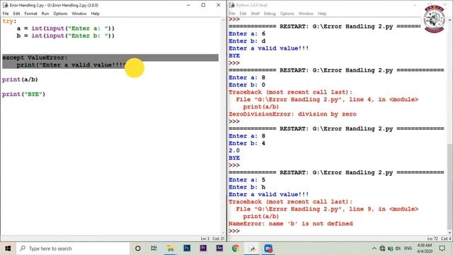Close the Error Handling 2.py editor window
This screenshot has width=453, height=255.
(x=219, y=5)
